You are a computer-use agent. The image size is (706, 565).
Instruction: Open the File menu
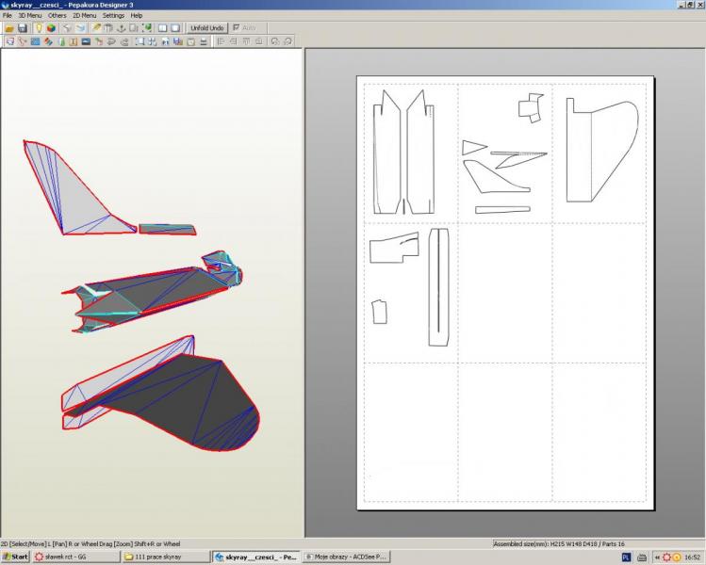(x=8, y=16)
